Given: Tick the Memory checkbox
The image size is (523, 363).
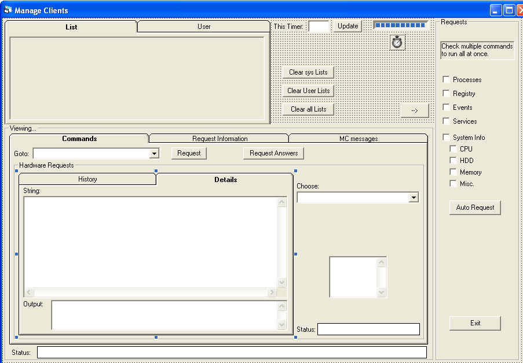Looking at the screenshot, I should pos(453,172).
